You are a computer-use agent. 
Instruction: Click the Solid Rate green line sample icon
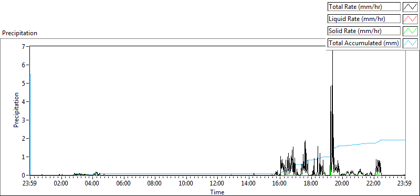pyautogui.click(x=410, y=31)
